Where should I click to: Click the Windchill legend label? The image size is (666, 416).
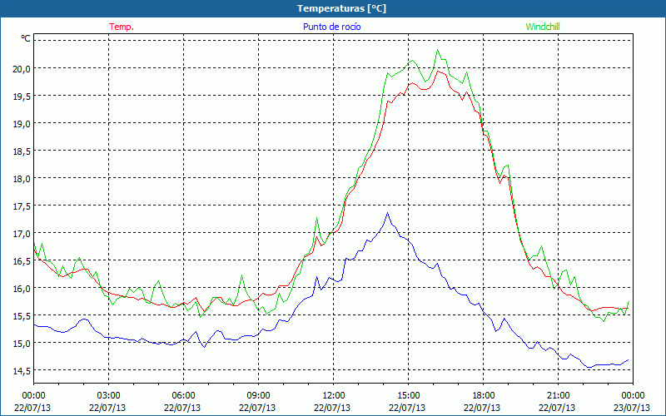click(x=543, y=27)
